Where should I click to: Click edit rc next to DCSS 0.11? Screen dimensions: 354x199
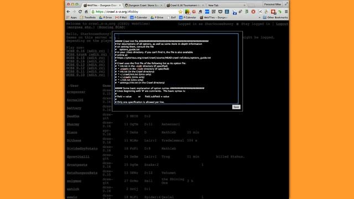click(x=96, y=71)
